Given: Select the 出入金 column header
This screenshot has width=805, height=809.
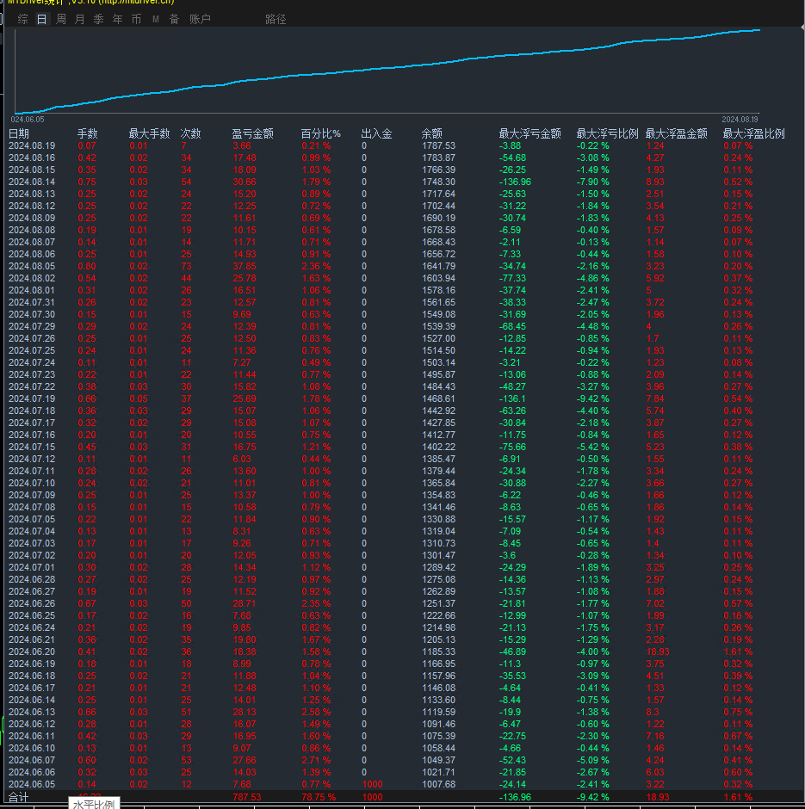Looking at the screenshot, I should pyautogui.click(x=376, y=133).
